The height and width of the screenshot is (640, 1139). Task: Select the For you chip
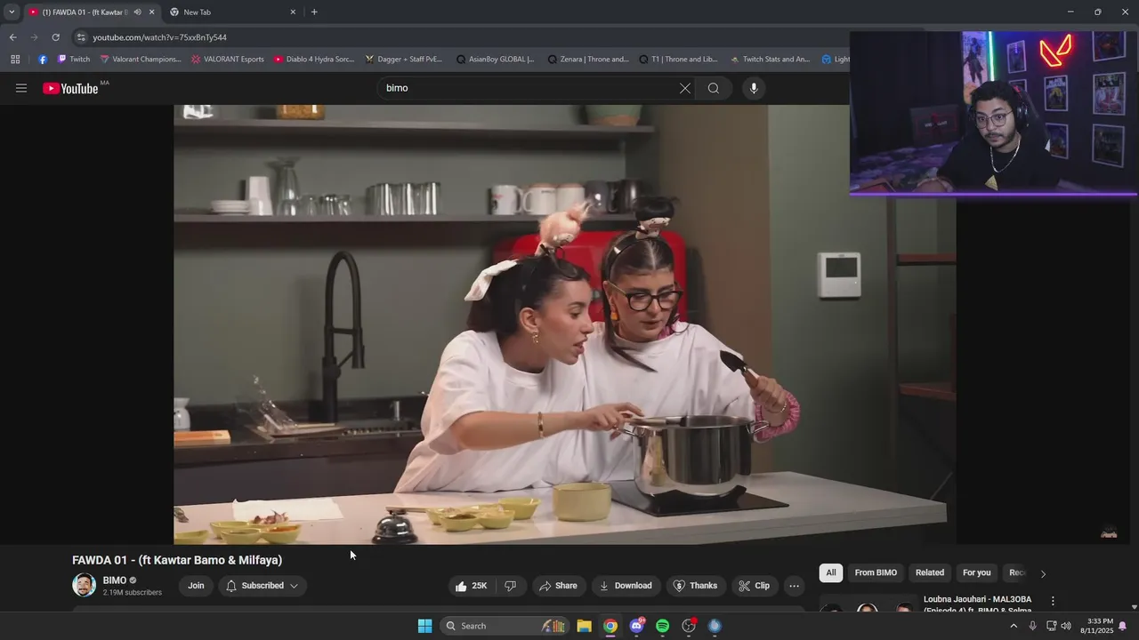coord(976,572)
